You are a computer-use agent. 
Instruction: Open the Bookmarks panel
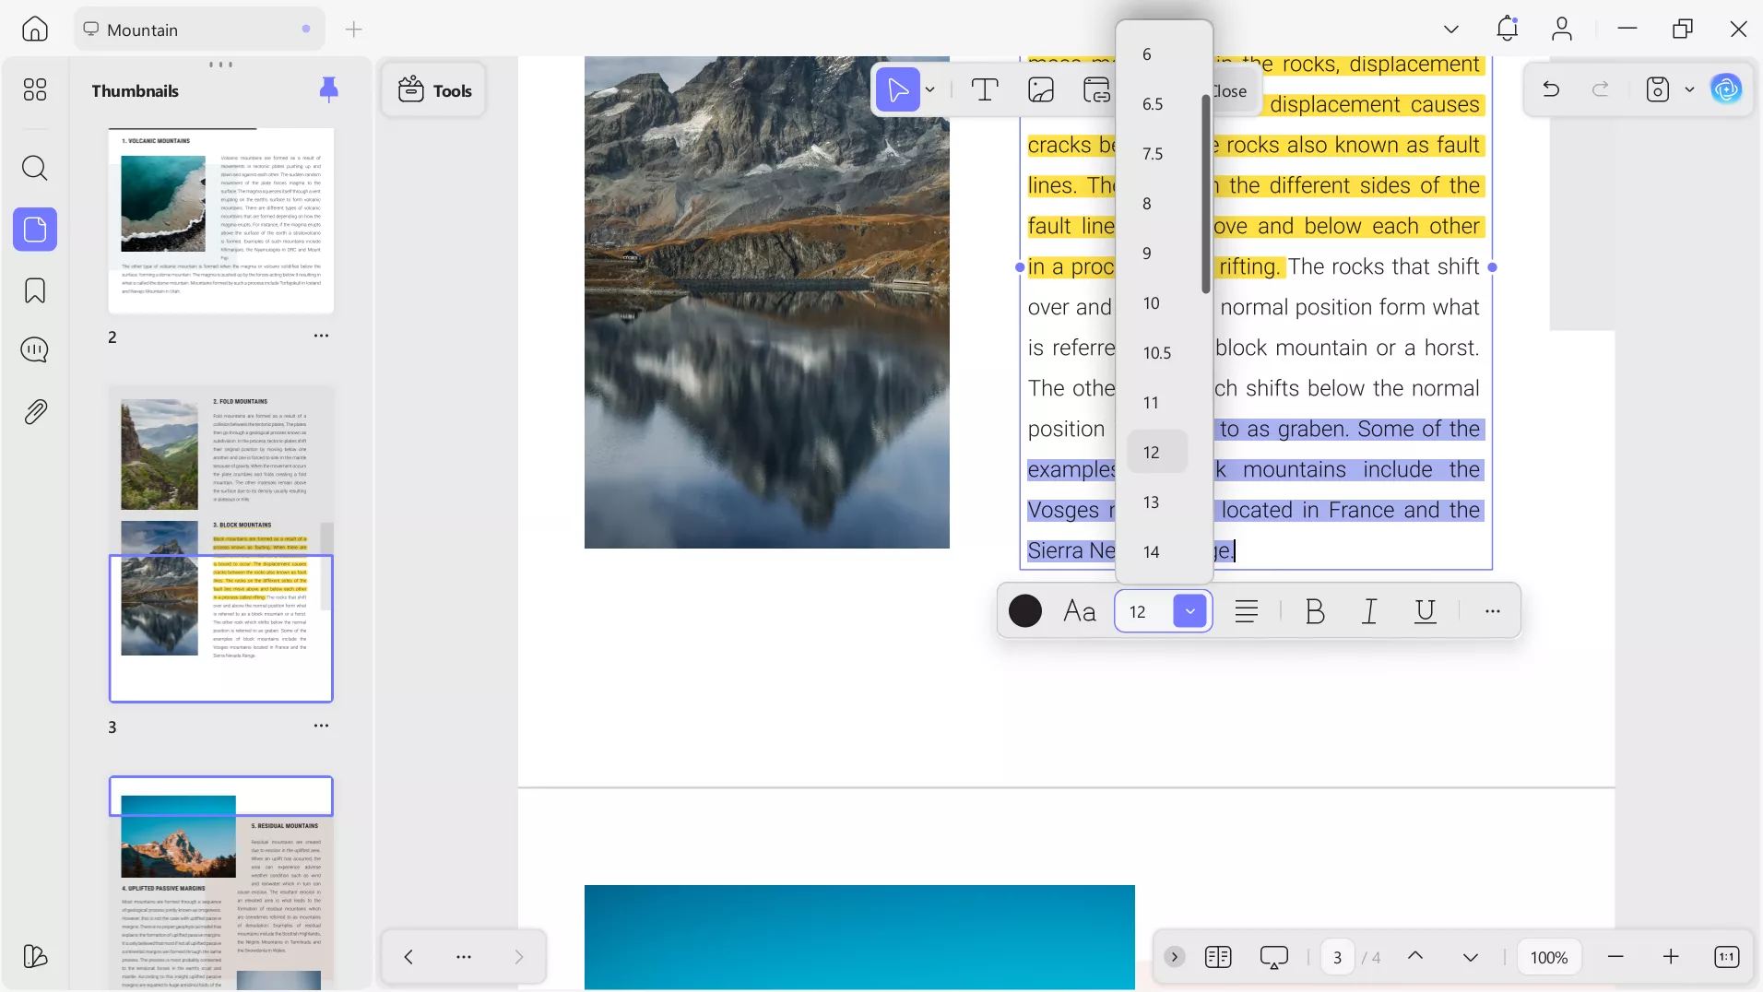point(35,290)
